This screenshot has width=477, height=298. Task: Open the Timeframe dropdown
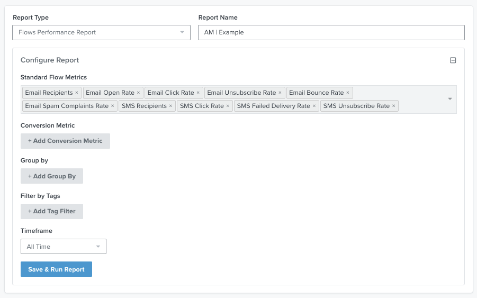click(x=63, y=247)
